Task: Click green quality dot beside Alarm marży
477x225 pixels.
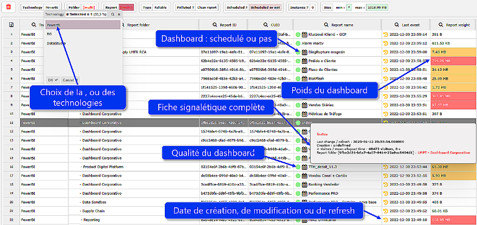Action: (x=298, y=43)
